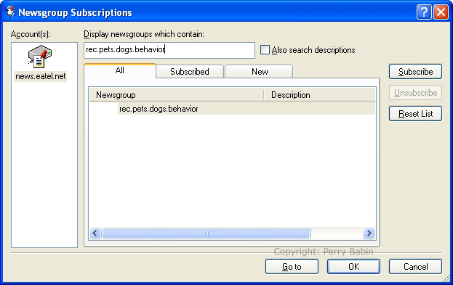Confirm with the OK button

(353, 267)
